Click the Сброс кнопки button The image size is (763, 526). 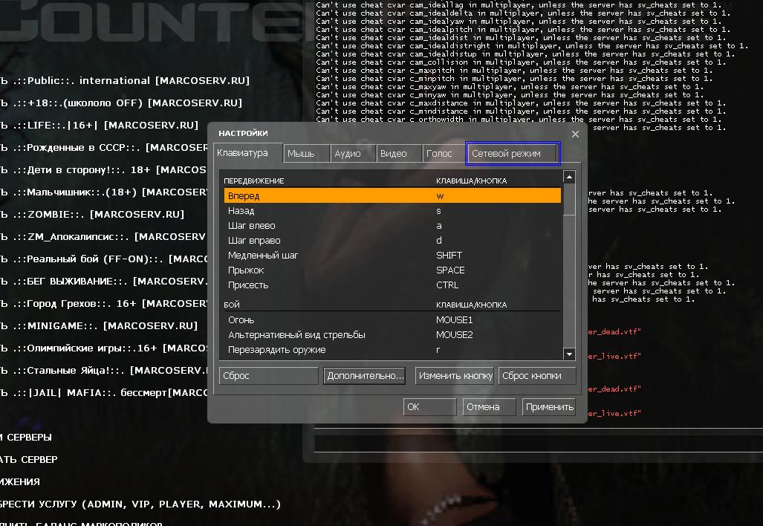[536, 376]
